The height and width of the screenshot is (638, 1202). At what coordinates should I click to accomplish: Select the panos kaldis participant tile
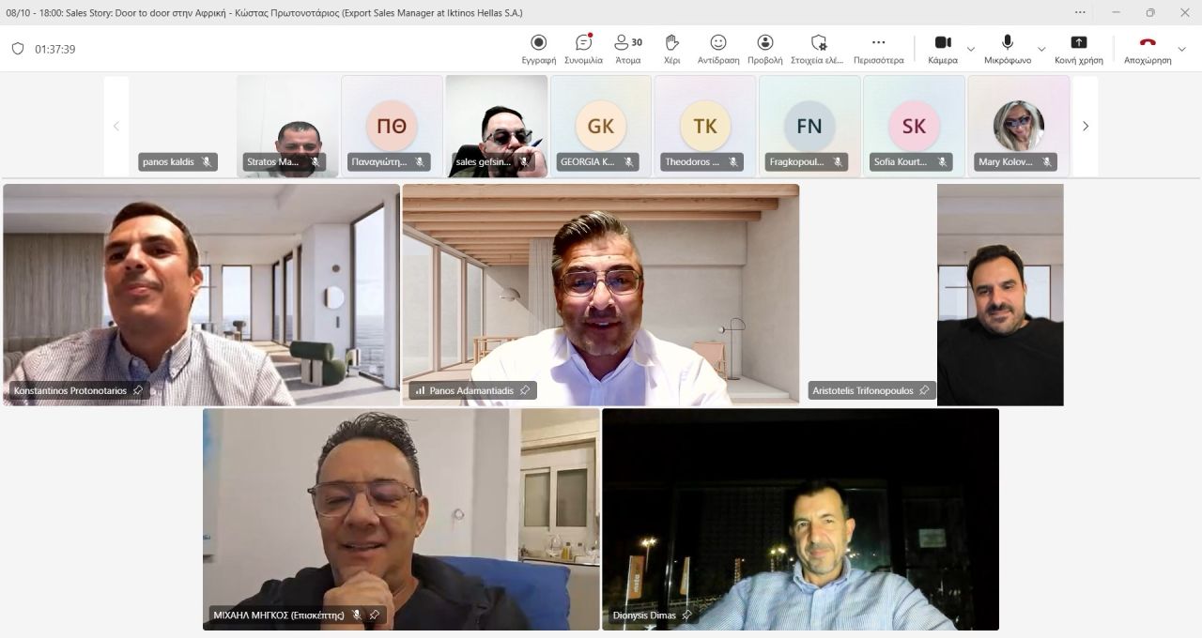tap(182, 126)
